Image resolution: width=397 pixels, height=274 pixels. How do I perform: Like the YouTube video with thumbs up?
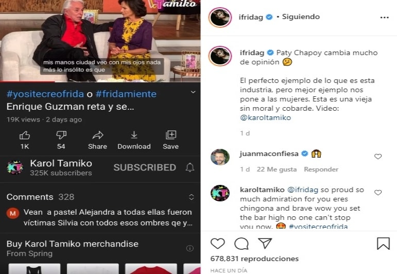25,140
